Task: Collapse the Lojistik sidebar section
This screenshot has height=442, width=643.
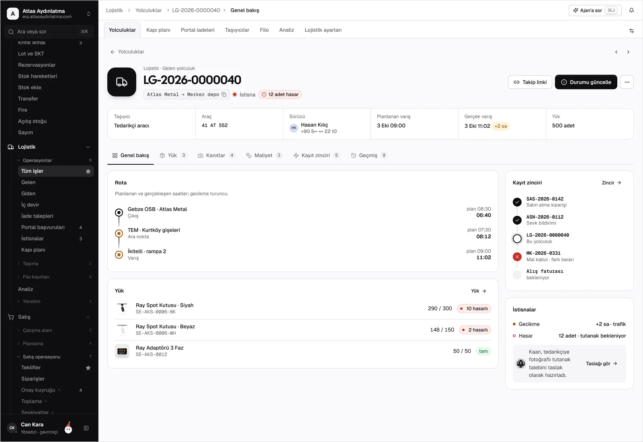Action: point(88,147)
